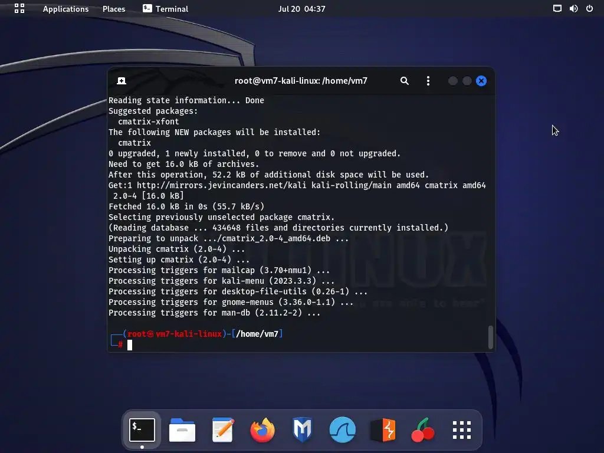Click the 'Processing triggers for gnome-menus' line
The image size is (604, 453).
(x=231, y=303)
